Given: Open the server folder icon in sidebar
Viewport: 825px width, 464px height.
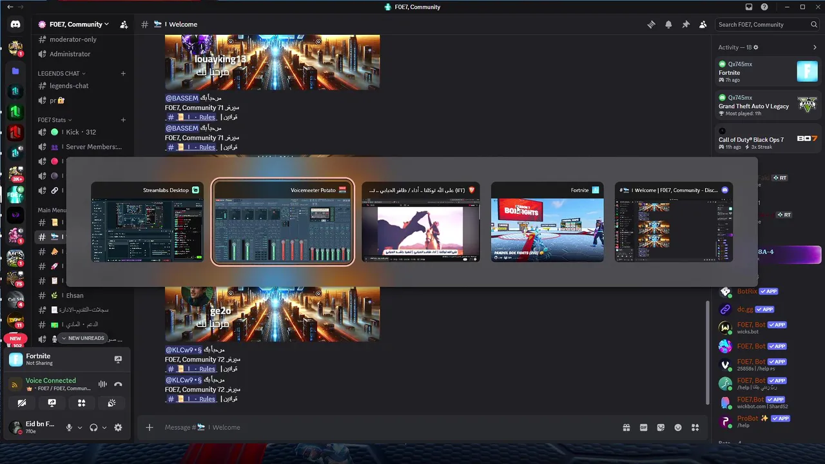Looking at the screenshot, I should pyautogui.click(x=15, y=70).
